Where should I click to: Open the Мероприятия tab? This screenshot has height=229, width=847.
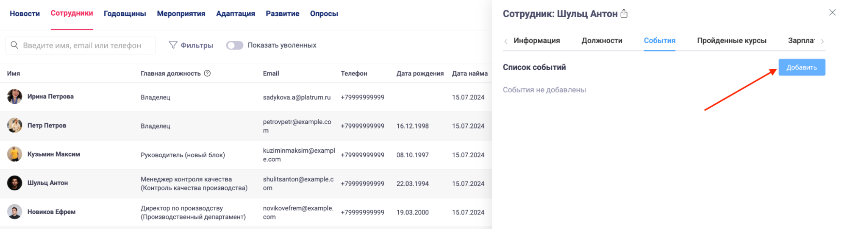point(181,14)
